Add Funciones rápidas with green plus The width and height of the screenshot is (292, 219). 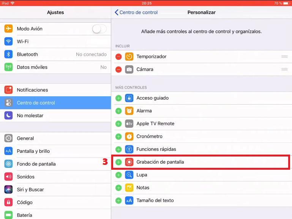point(118,149)
